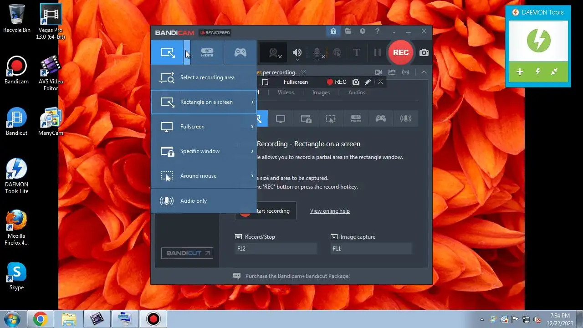Choose Specific window menu option
Viewport: 583px width, 328px height.
coord(204,151)
